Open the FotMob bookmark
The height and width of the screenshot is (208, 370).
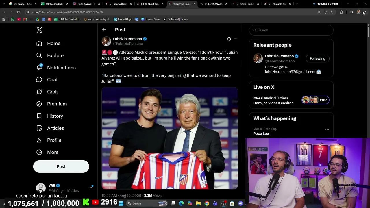point(67,19)
